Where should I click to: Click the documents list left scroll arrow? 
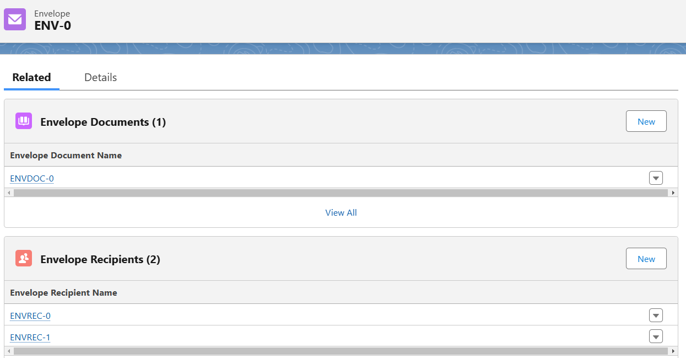tap(9, 193)
